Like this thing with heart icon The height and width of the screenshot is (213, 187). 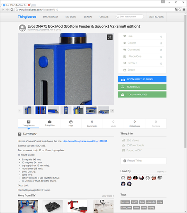125,36
